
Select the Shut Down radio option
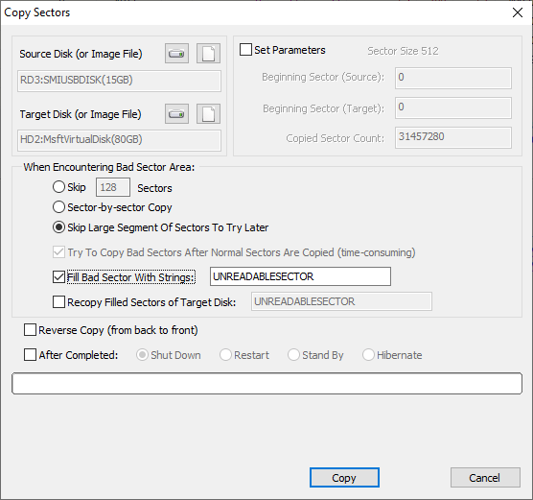(142, 355)
